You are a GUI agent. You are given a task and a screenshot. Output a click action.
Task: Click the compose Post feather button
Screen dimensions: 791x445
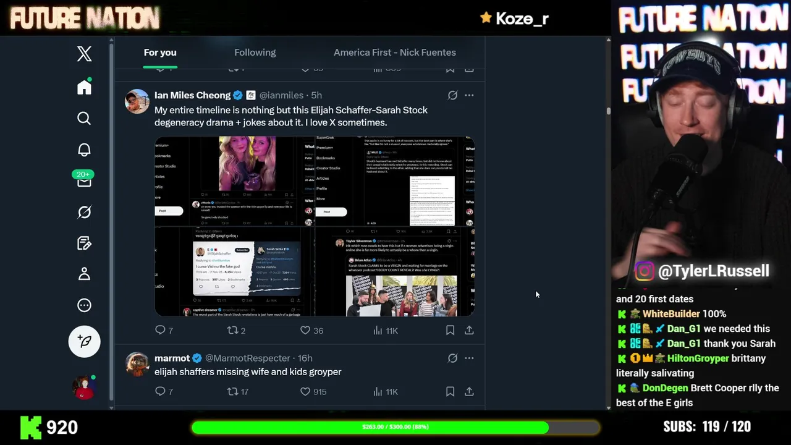tap(84, 341)
